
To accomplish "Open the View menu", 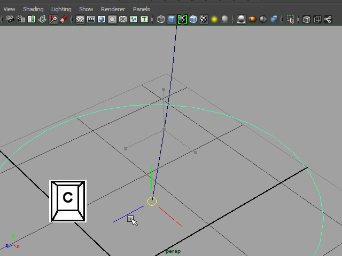I will (x=10, y=9).
